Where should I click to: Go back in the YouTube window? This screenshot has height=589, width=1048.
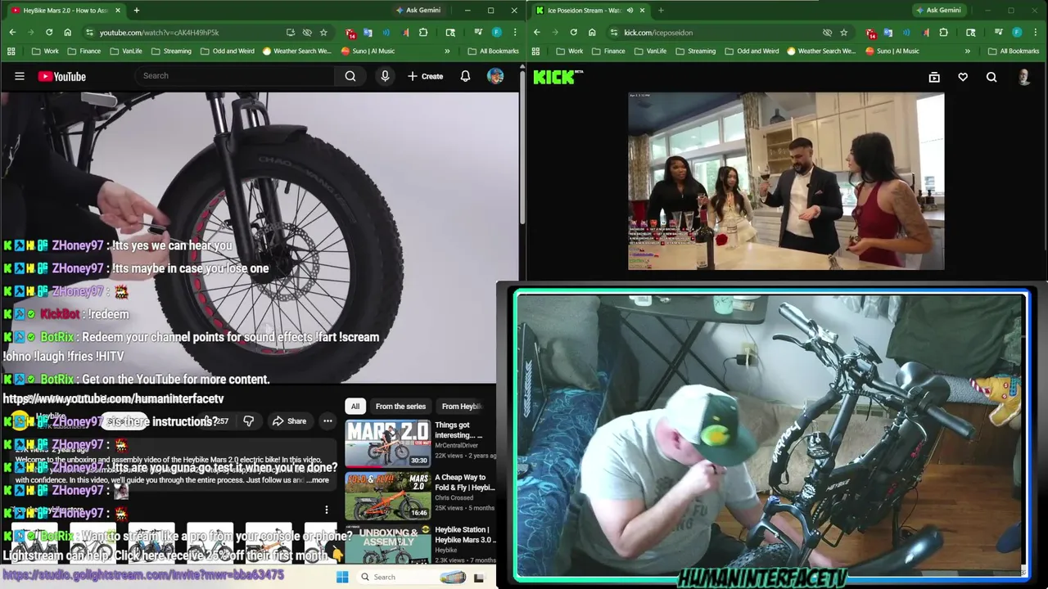click(12, 32)
